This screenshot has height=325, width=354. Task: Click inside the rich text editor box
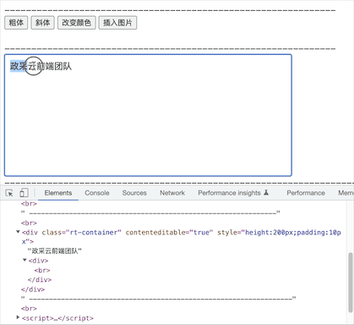click(x=148, y=115)
